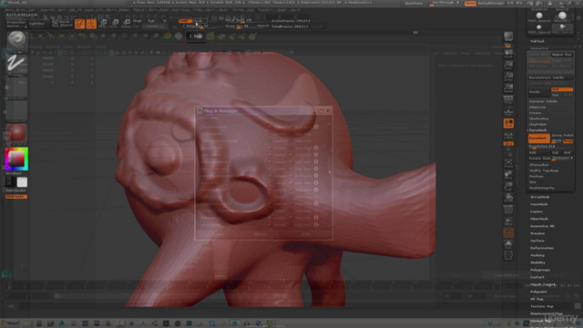583x328 pixels.
Task: Open the stroke type thumbnail
Action: (16, 63)
